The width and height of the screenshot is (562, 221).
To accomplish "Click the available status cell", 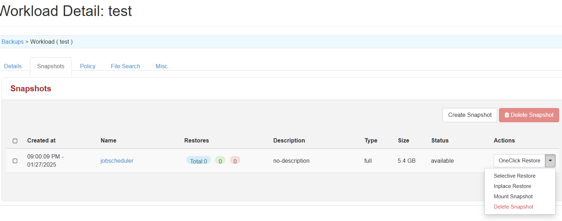I will [442, 161].
